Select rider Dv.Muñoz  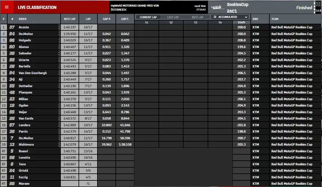point(25,34)
